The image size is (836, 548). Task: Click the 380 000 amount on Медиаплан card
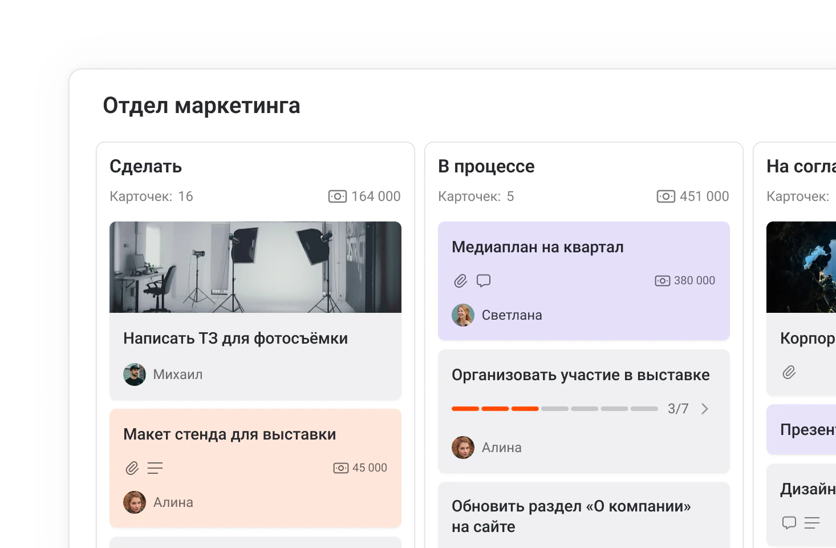pos(695,281)
